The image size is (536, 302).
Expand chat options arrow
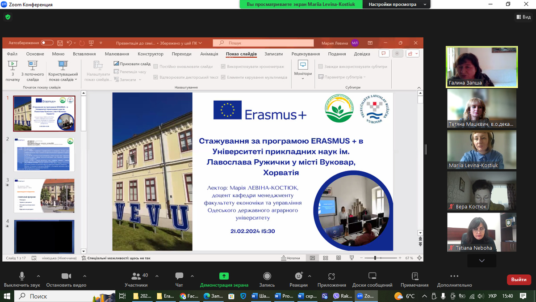[192, 276]
